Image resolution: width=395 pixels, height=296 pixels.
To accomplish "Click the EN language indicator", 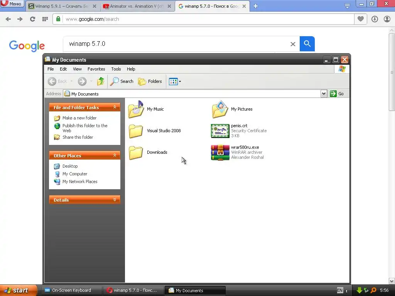I will 340,290.
